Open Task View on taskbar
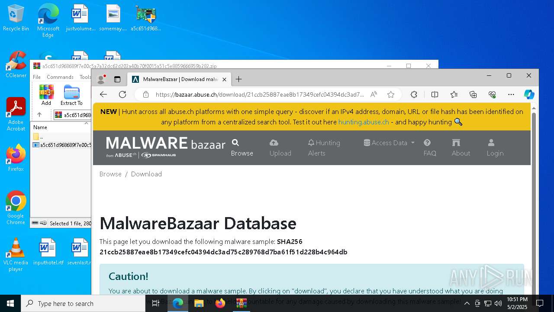This screenshot has width=554, height=312. (156, 303)
